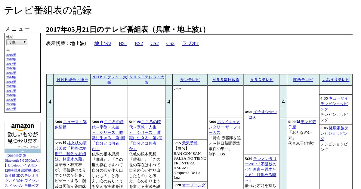
Task: Open the 5:00 テレビ寺子屋 program link
Action: coord(302,124)
